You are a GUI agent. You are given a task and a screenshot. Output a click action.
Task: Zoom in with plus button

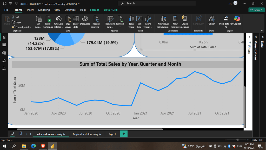click(248, 140)
